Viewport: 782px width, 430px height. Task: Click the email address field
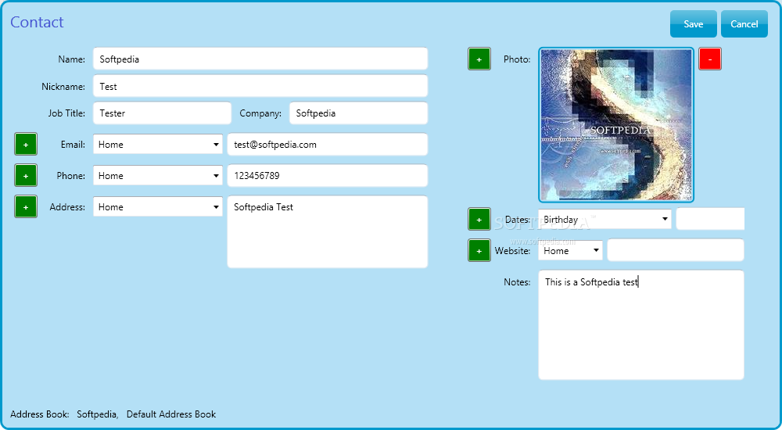click(327, 145)
